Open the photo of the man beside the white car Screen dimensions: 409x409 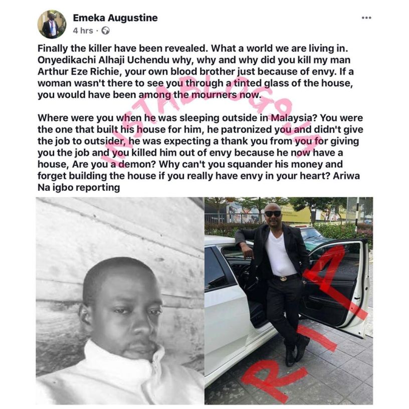pyautogui.click(x=289, y=301)
